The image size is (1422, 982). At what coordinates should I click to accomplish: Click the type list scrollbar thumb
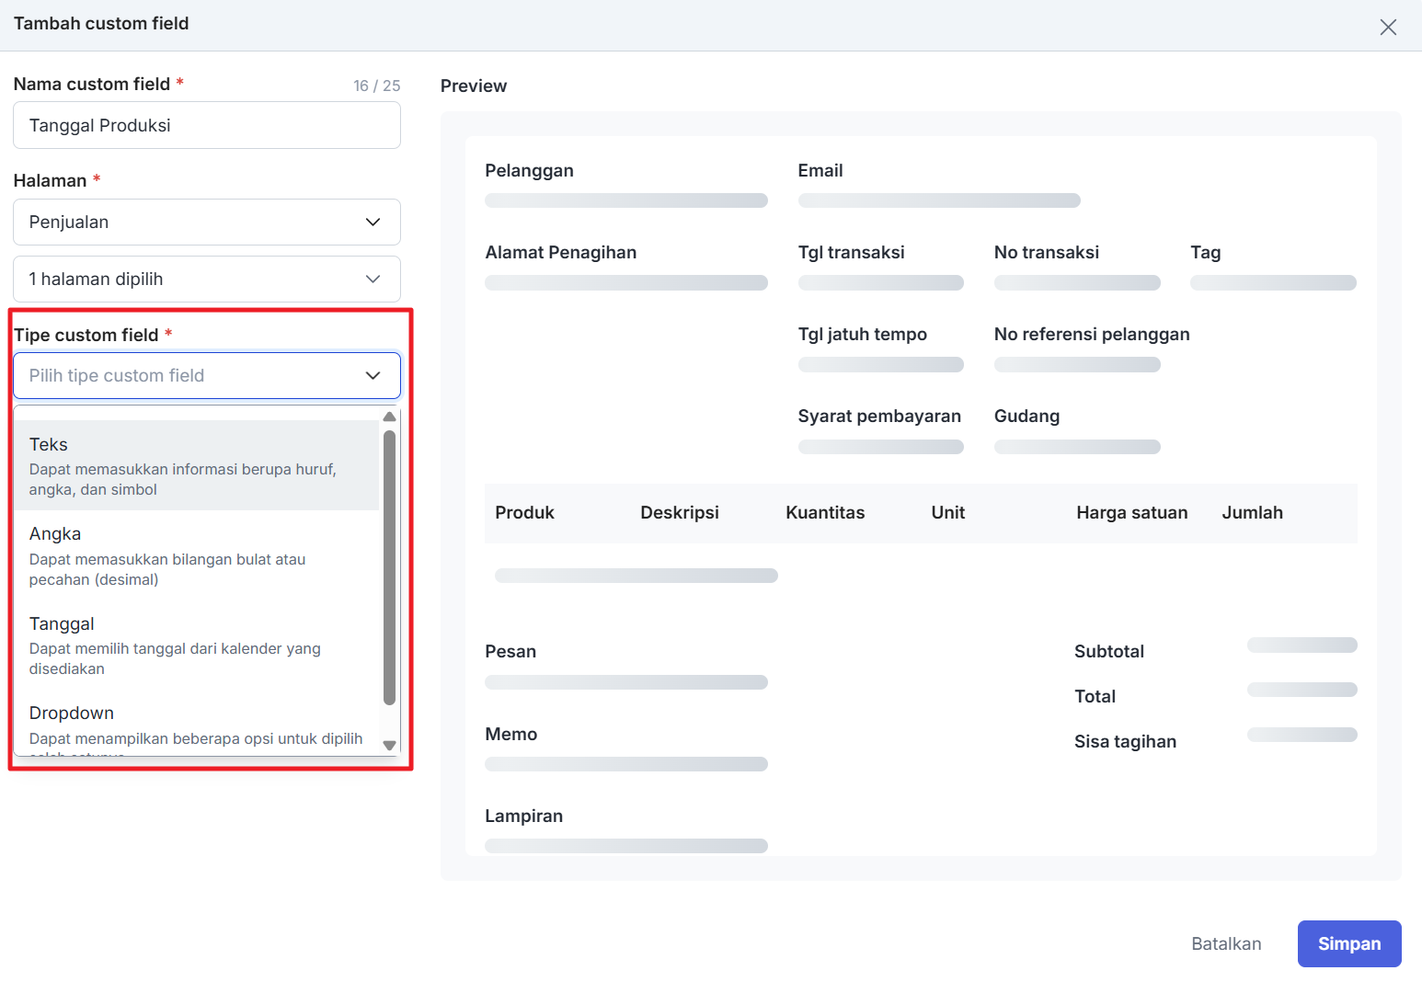(x=389, y=565)
